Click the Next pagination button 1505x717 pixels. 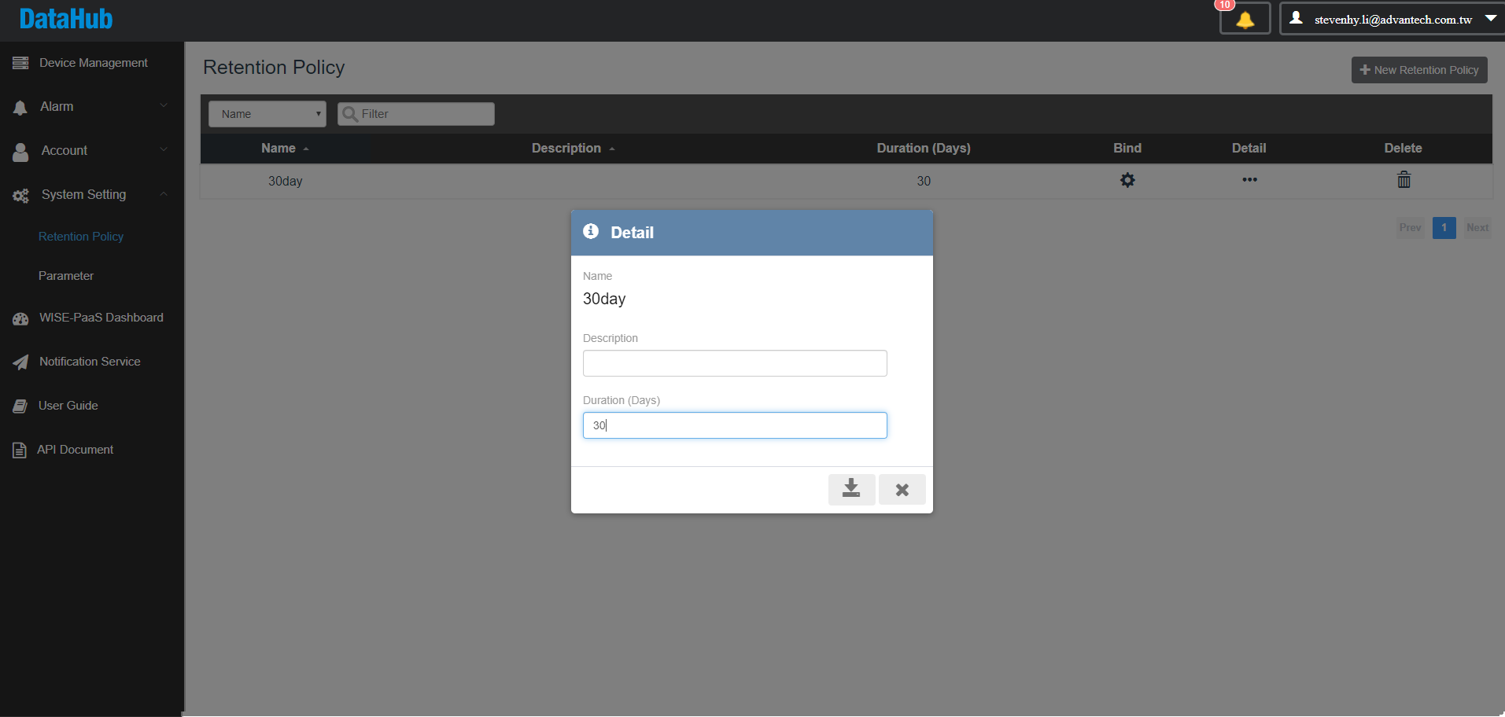pyautogui.click(x=1477, y=228)
